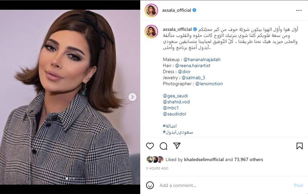Open the @lensmotion photographer mention
Screen dimensions: 308x194
click(209, 84)
